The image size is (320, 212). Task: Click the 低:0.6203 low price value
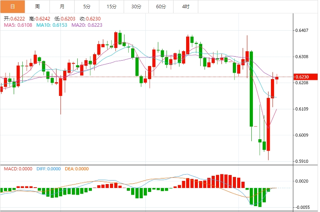[x=65, y=19]
